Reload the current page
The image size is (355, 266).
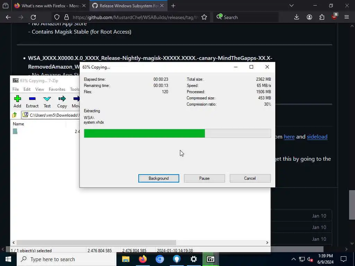click(33, 17)
